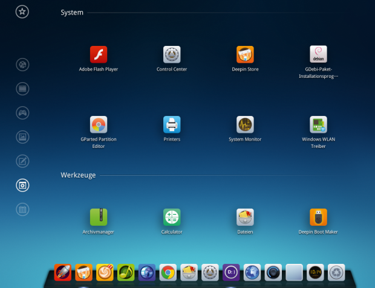Open Deepin Store from the dock
Image resolution: width=375 pixels, height=288 pixels.
(83, 272)
